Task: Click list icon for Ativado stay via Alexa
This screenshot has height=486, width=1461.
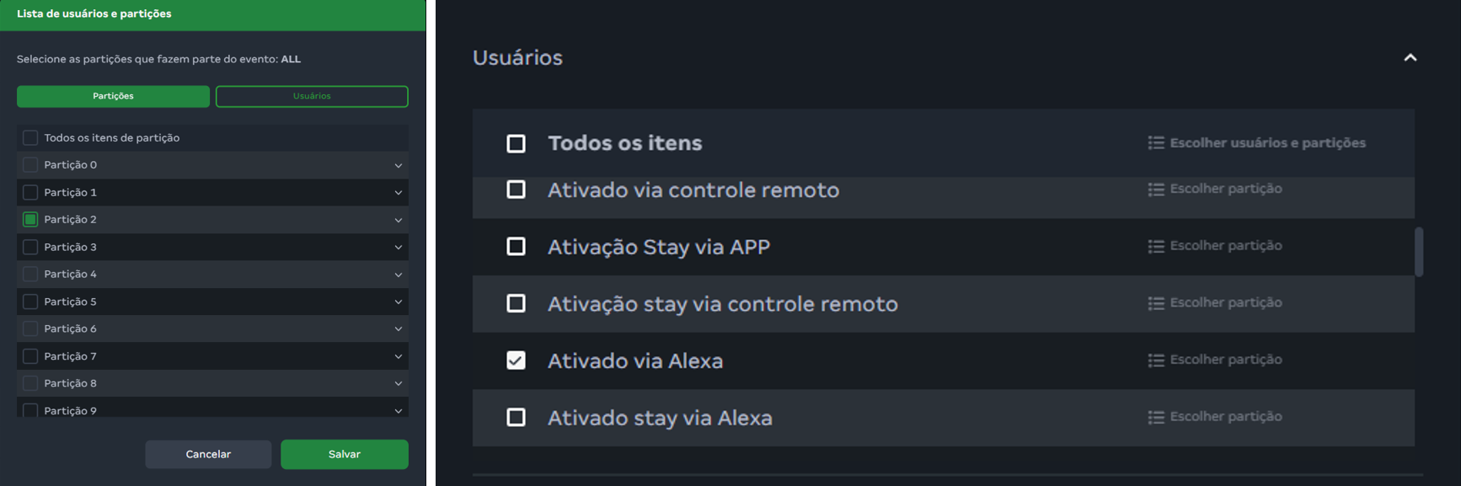Action: (x=1155, y=417)
